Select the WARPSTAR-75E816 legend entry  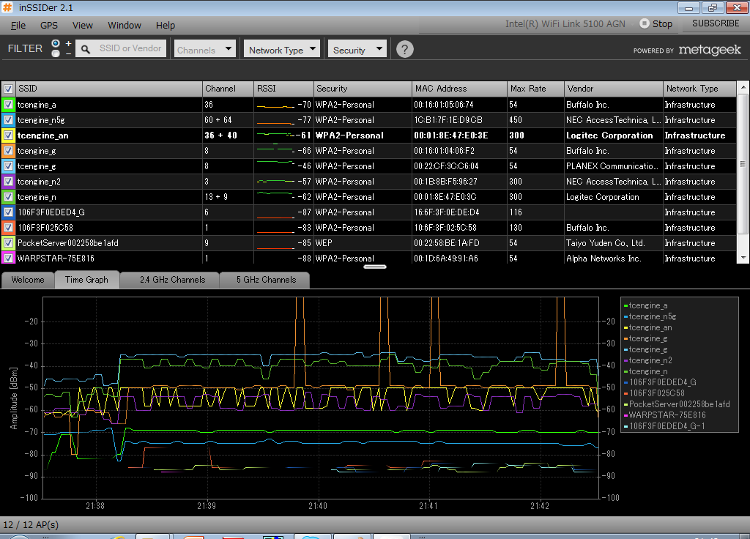click(x=664, y=415)
